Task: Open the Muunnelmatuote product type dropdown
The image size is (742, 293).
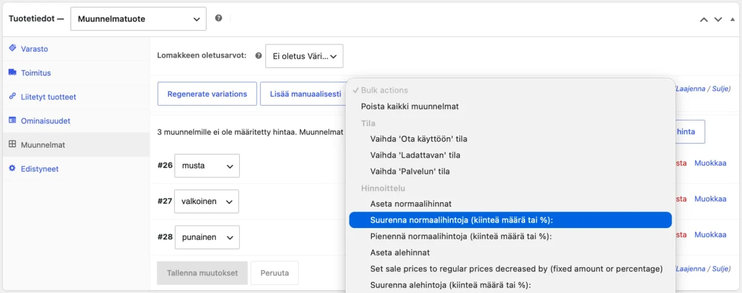Action: [x=139, y=19]
